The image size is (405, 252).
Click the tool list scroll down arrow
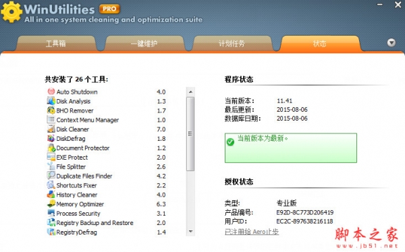pyautogui.click(x=190, y=231)
